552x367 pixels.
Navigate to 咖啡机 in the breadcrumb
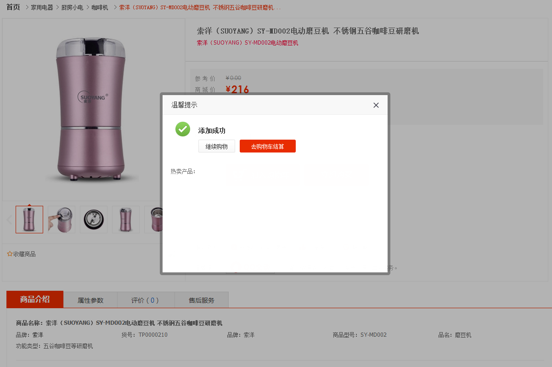tap(100, 8)
